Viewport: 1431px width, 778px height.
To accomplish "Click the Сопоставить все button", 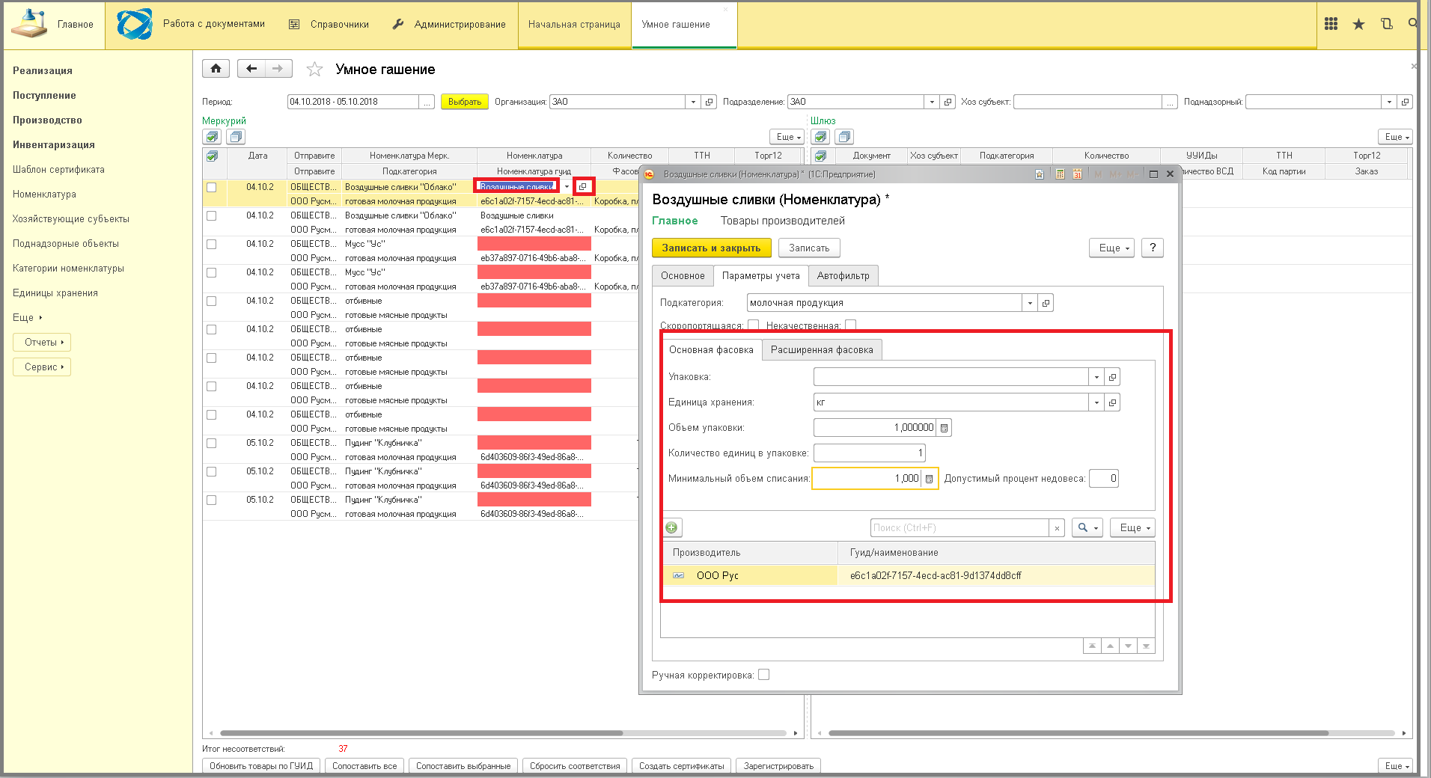I will [364, 766].
